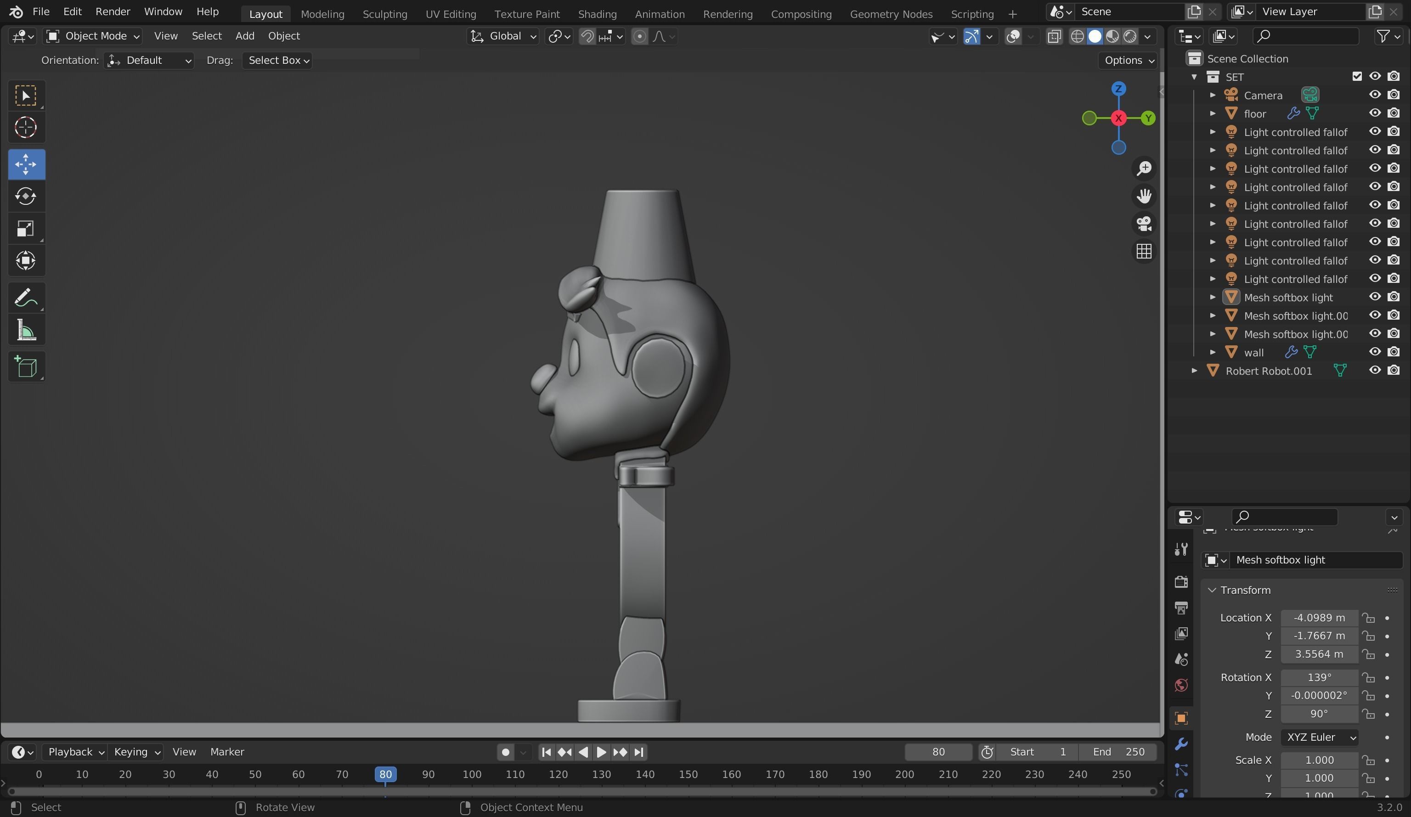Toggle X-ray display
Image resolution: width=1411 pixels, height=817 pixels.
(x=1054, y=36)
